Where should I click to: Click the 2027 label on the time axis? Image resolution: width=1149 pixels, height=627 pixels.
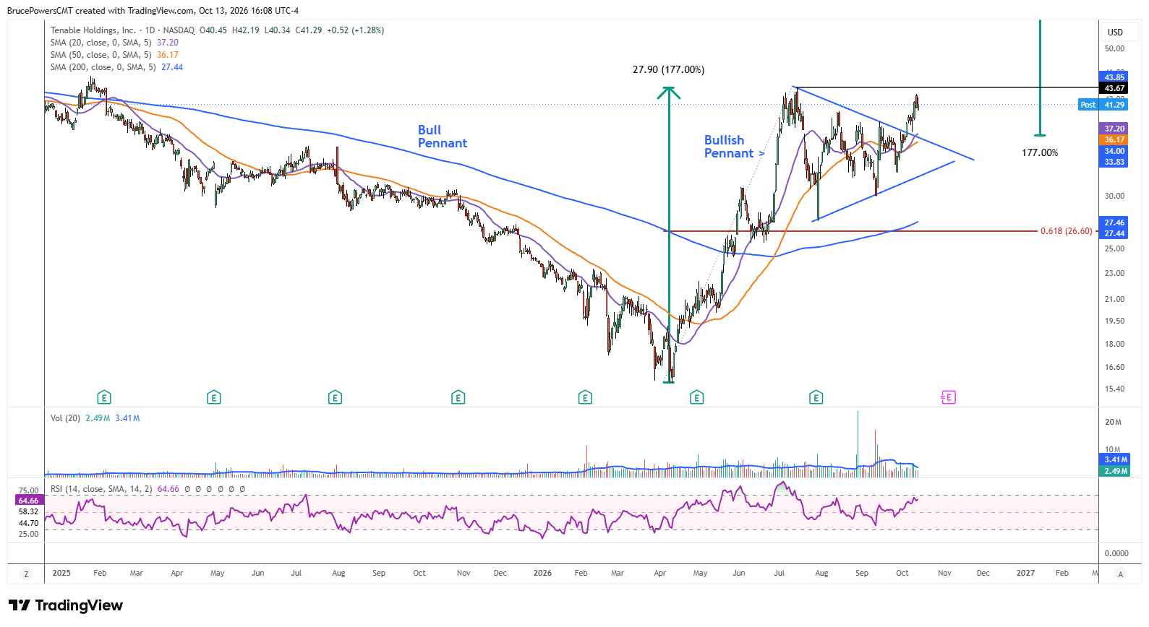(1025, 573)
